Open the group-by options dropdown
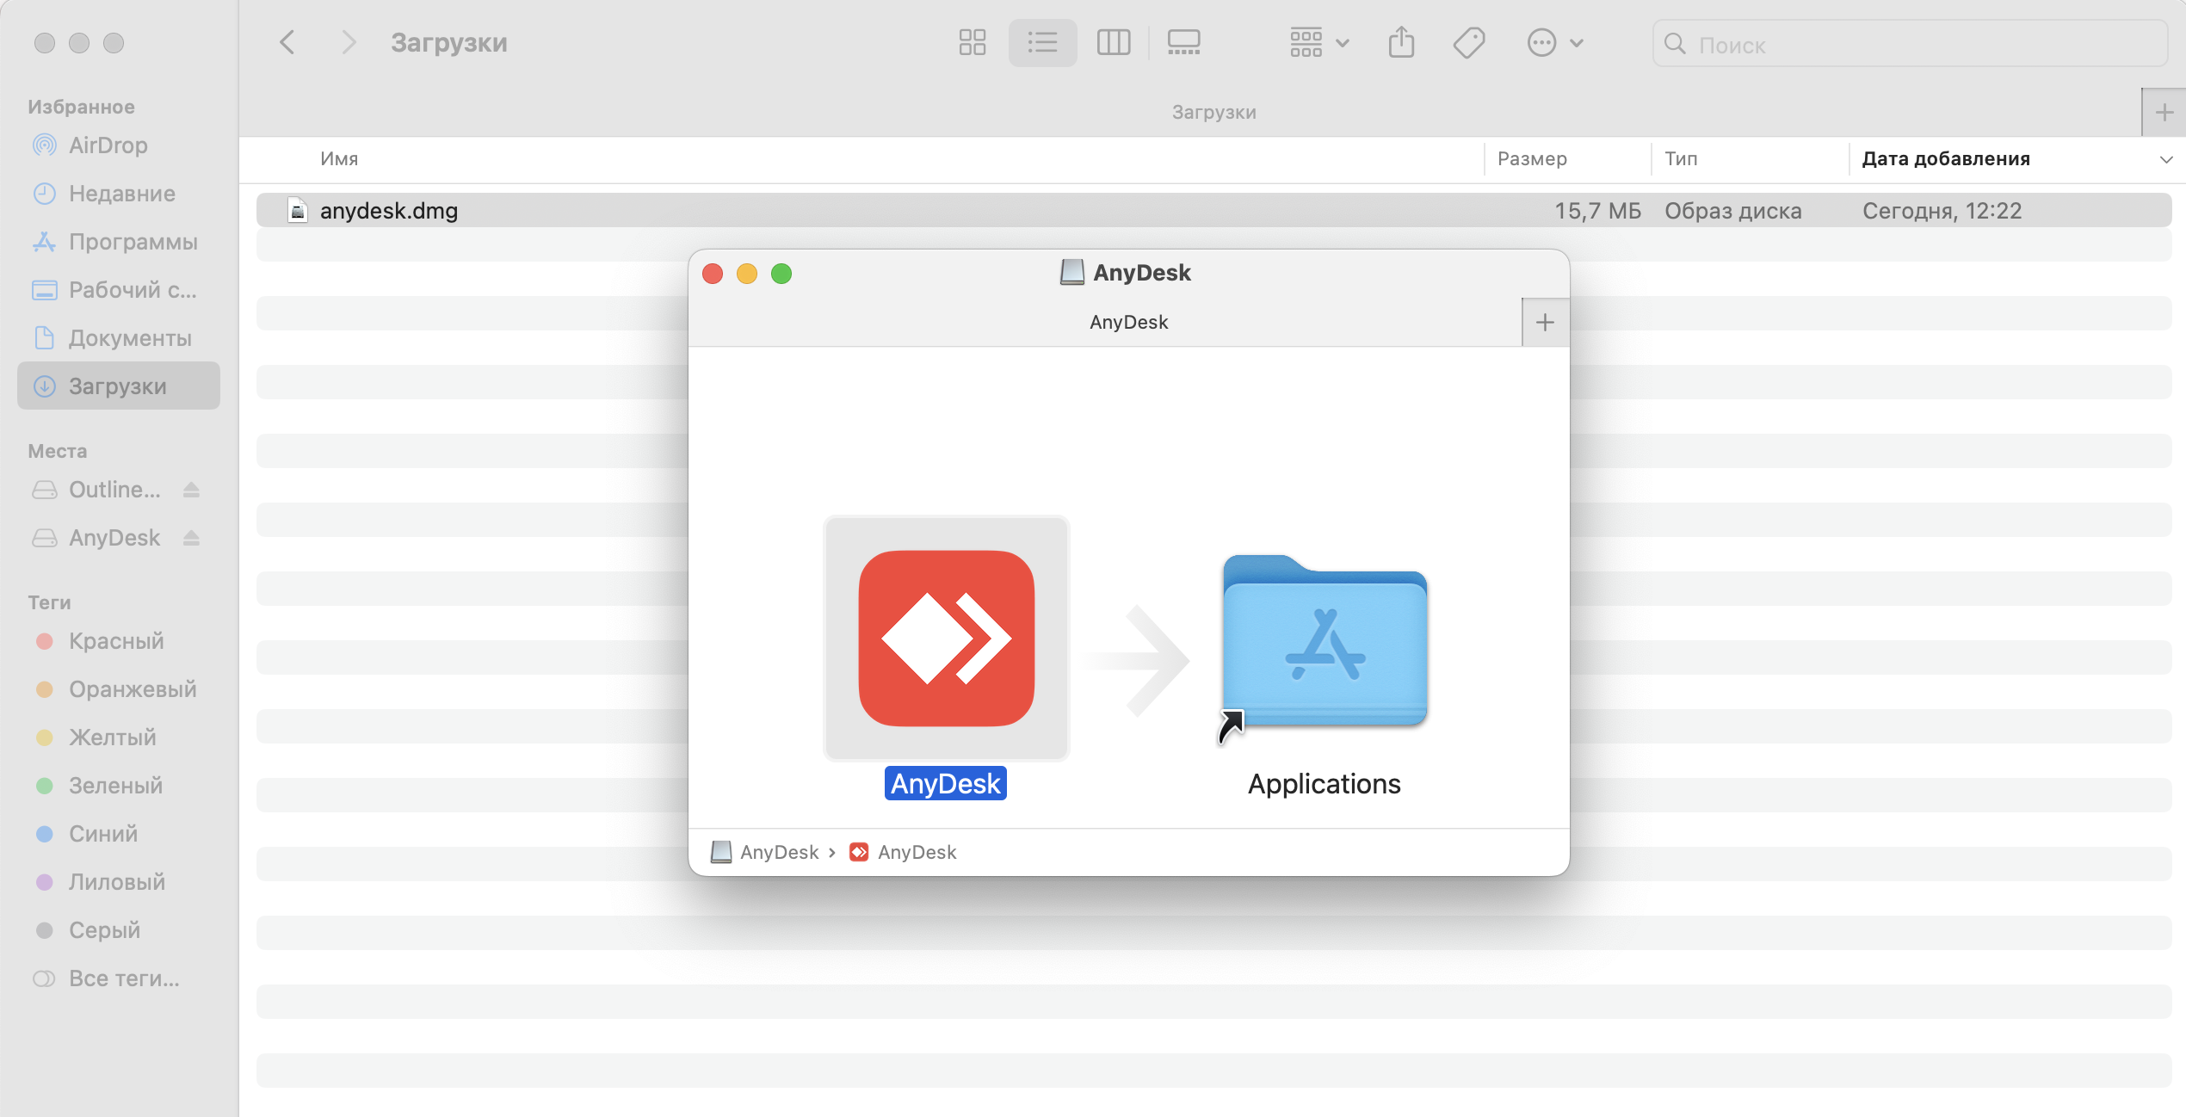 point(1319,42)
